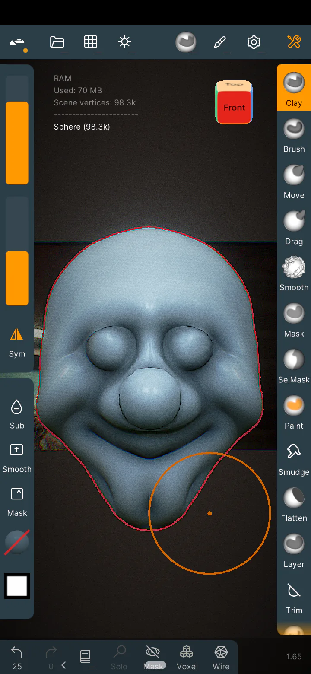This screenshot has width=311, height=674.
Task: Select the Drag tool
Action: (x=294, y=227)
